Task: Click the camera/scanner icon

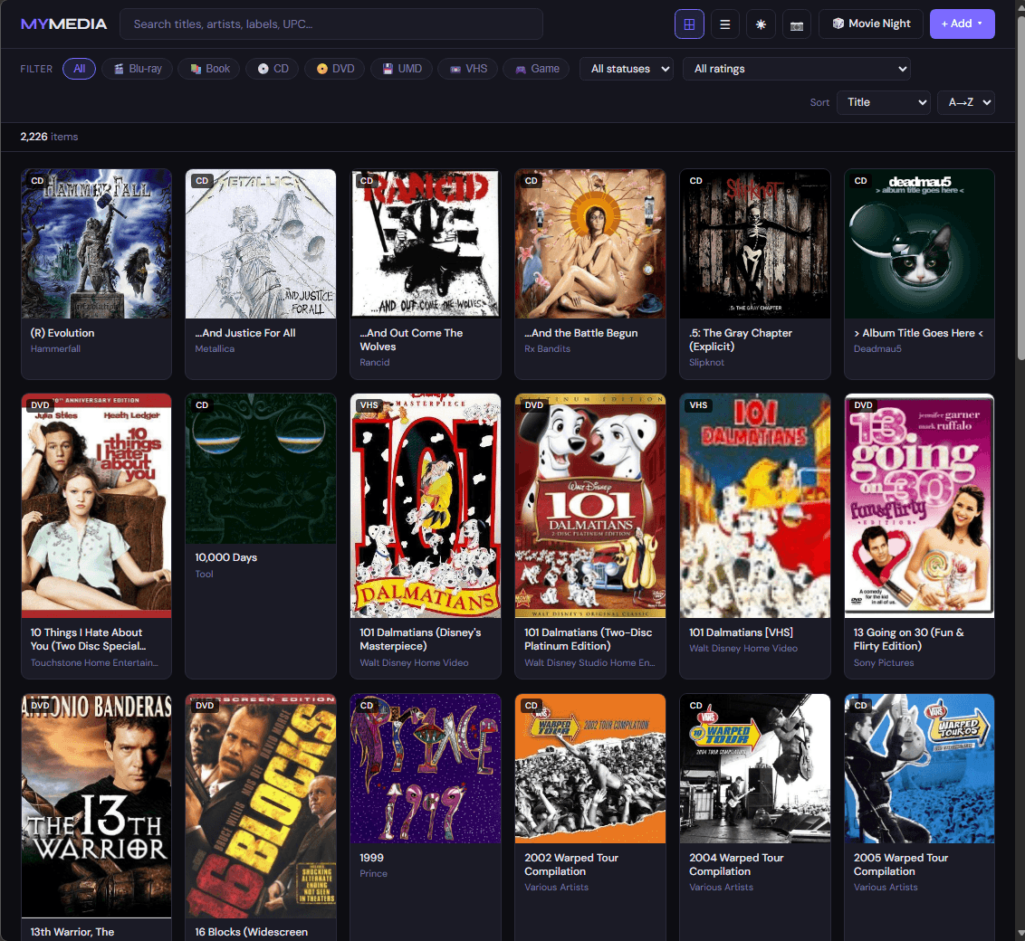Action: pos(797,24)
